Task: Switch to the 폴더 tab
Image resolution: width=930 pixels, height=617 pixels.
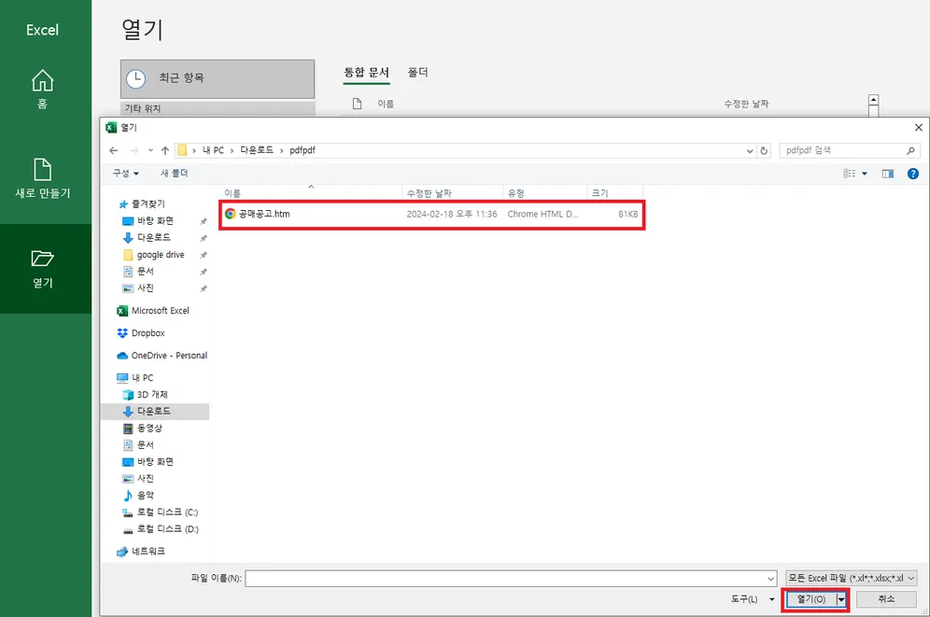Action: [417, 71]
